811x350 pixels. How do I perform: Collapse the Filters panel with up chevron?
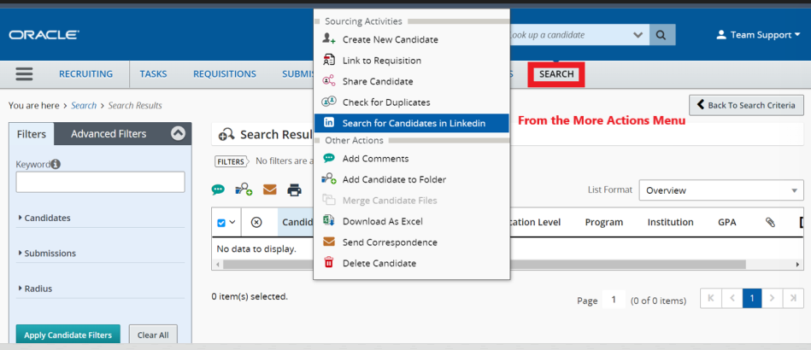(x=178, y=133)
